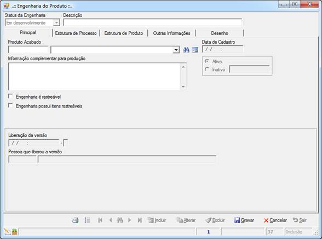This screenshot has height=239, width=322.
Task: Open the Estrutura de Processo tab
Action: [x=76, y=33]
